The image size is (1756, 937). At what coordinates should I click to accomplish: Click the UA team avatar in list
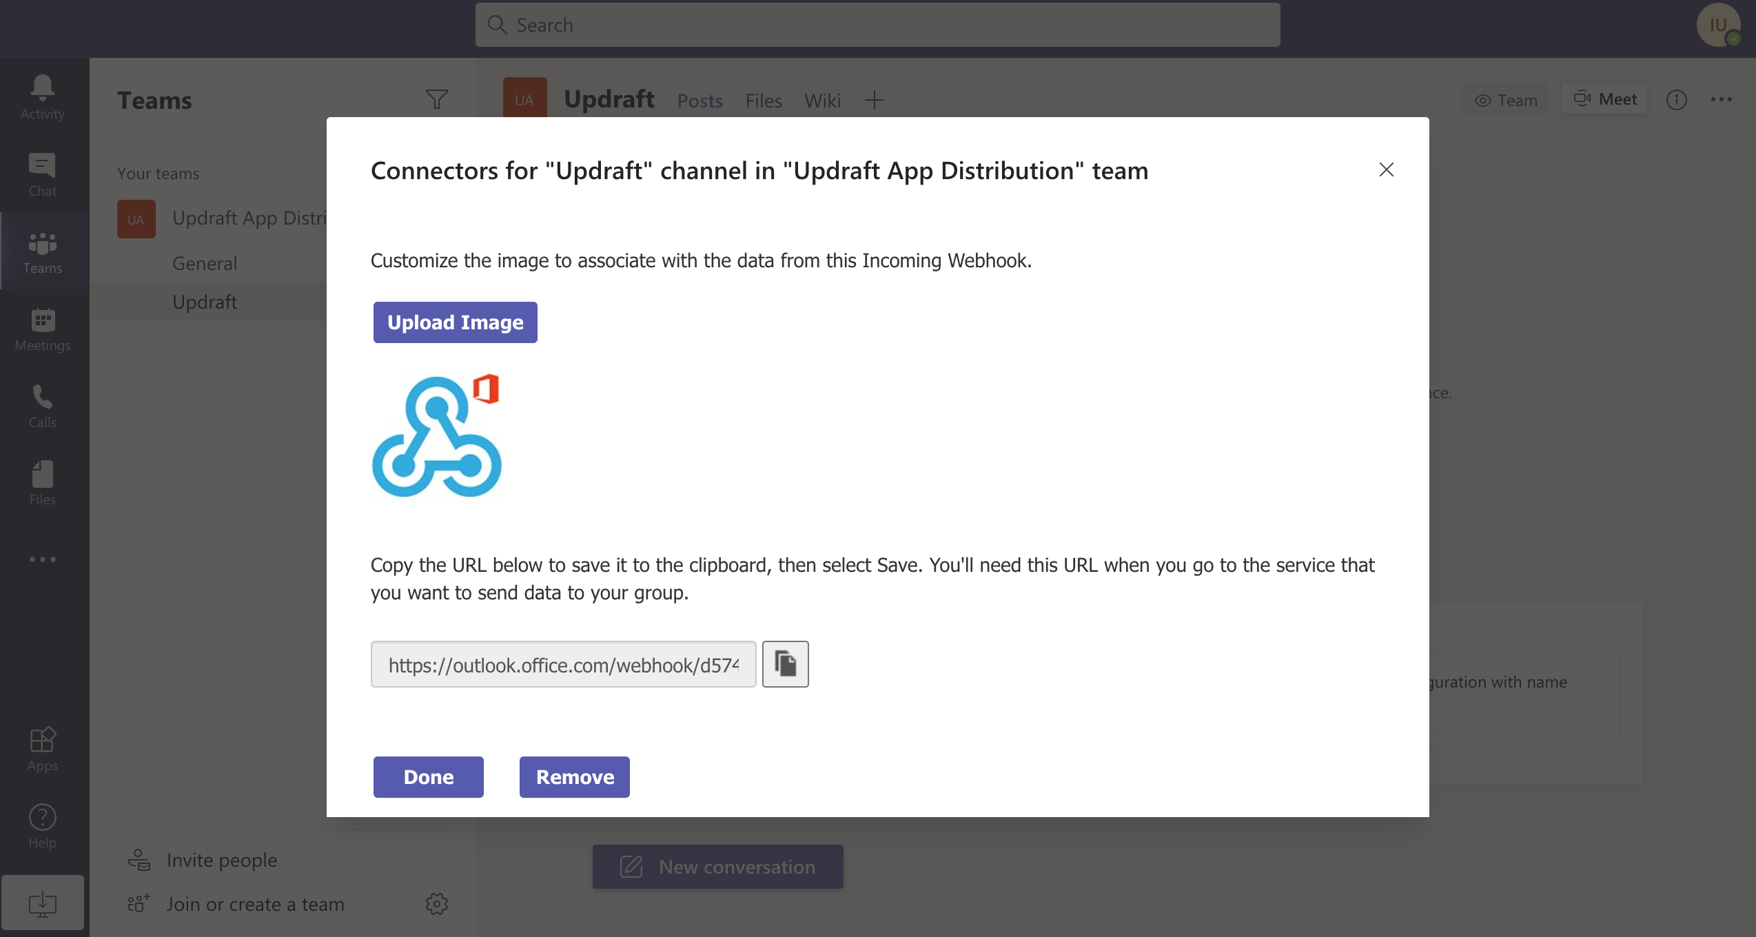pos(136,219)
